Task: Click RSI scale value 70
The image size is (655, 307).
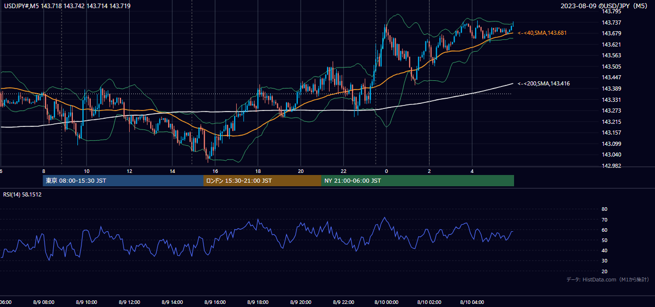Action: pyautogui.click(x=604, y=220)
